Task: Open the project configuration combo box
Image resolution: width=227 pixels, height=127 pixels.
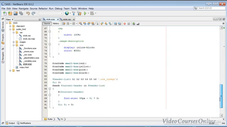Action: (x=51, y=13)
